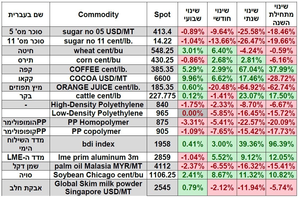Select the "Spot" column header
Viewport: 298px width, 197px height.
point(162,15)
